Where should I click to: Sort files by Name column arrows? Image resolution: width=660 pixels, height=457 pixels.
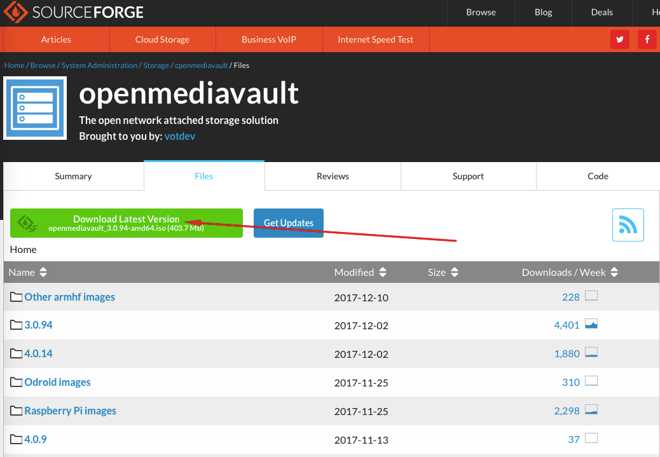click(x=43, y=272)
